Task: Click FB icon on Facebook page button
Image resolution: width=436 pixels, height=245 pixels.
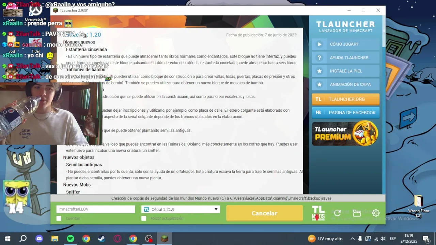Action: (x=318, y=113)
